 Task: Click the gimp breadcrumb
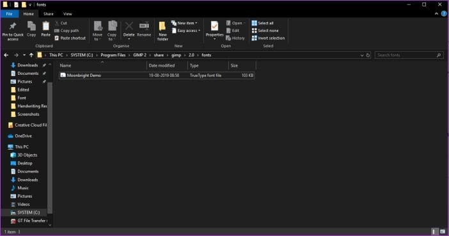[176, 55]
